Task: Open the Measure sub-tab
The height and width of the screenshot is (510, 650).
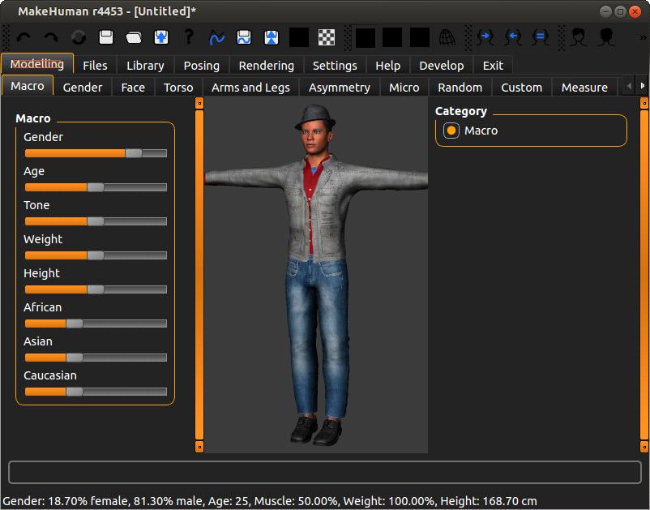Action: pyautogui.click(x=584, y=88)
